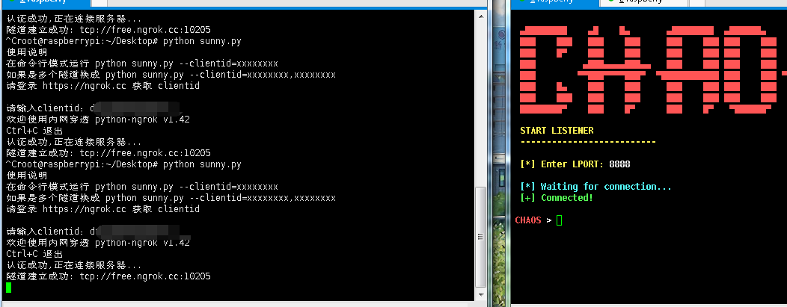Click the Enter LPORT: 8888 line
Image resolution: width=787 pixels, height=307 pixels.
575,164
